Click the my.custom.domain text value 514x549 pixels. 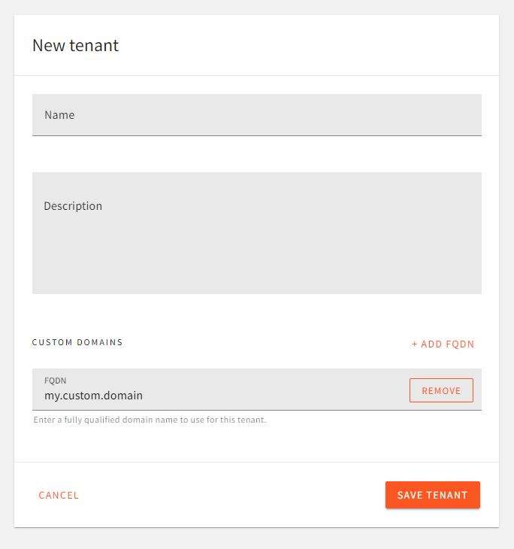(93, 396)
